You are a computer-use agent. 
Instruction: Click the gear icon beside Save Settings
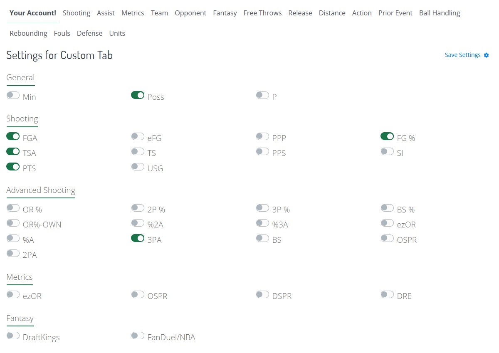(487, 55)
